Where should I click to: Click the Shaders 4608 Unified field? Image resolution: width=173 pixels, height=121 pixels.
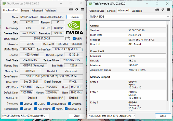[x=32, y=55]
